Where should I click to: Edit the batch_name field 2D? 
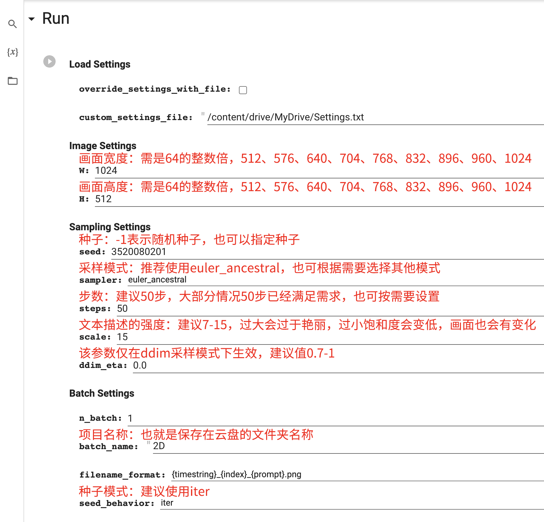tap(348, 446)
